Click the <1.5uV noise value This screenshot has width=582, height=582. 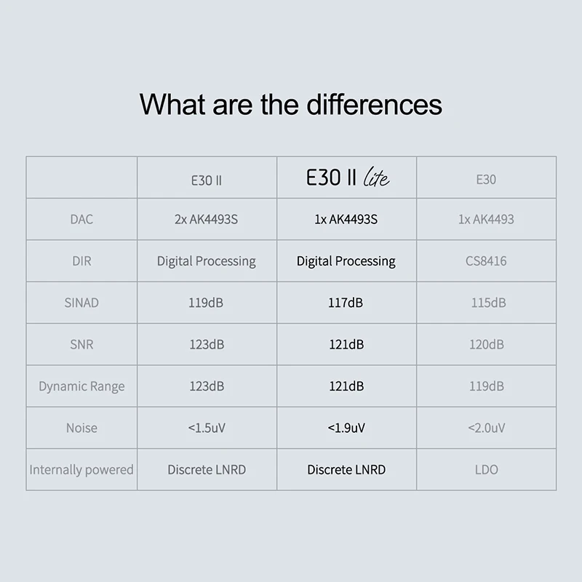click(x=207, y=428)
